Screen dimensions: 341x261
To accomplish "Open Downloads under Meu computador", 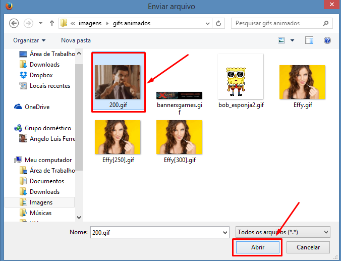I will click(x=39, y=192).
